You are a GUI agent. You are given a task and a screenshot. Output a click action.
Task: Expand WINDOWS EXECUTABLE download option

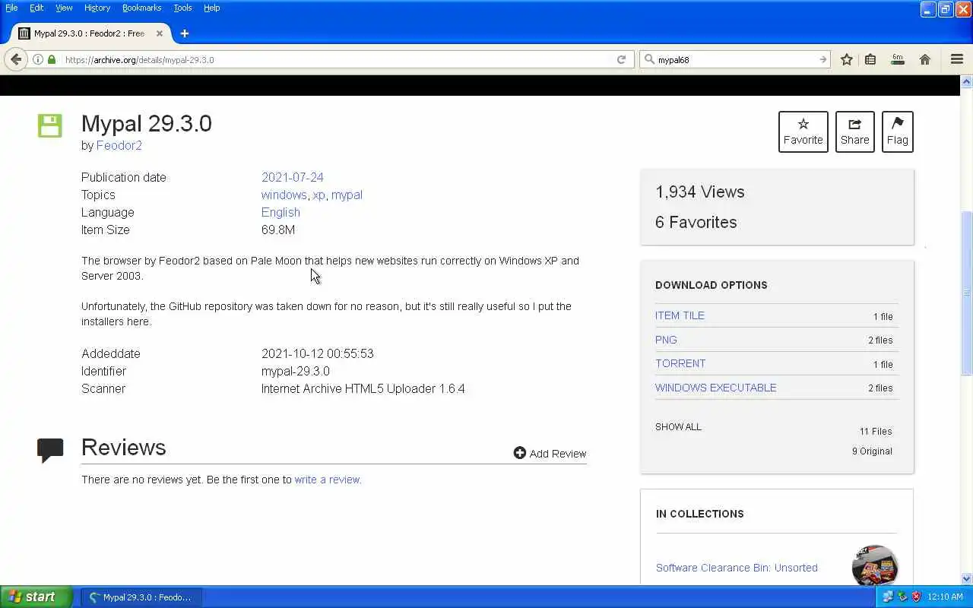click(x=715, y=388)
